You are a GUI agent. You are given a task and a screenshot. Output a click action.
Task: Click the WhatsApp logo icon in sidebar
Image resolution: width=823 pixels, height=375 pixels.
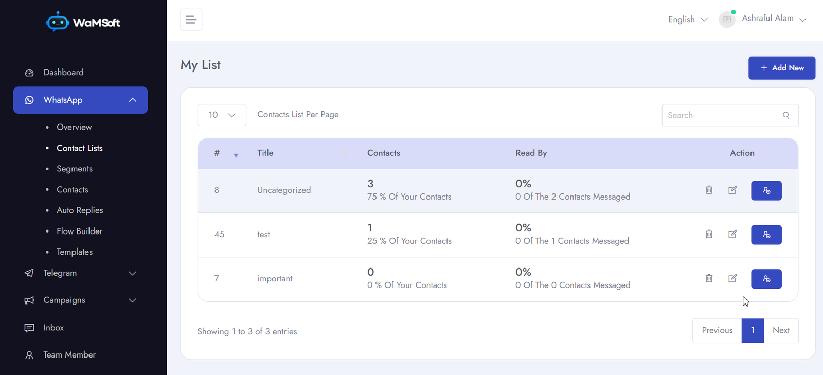(29, 100)
